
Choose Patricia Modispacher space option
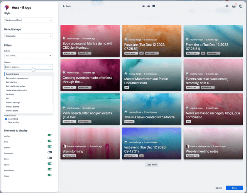(29, 86)
